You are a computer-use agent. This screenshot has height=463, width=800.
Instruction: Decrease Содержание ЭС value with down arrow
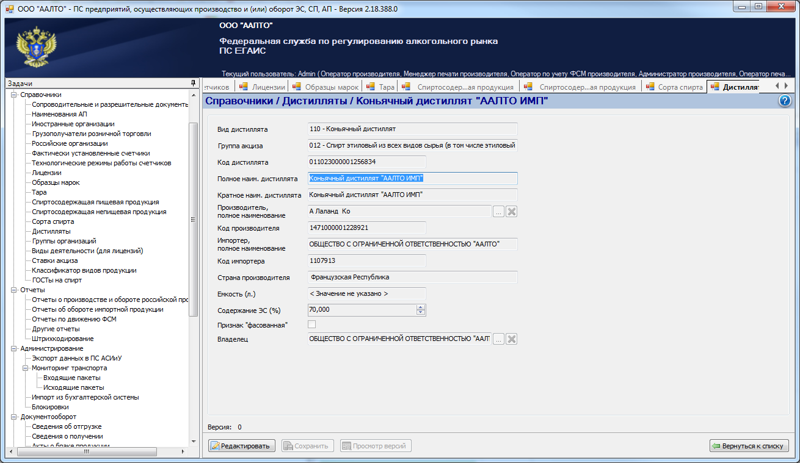420,312
